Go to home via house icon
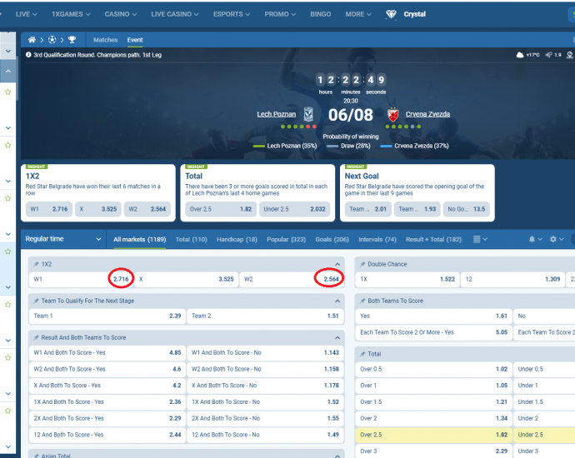This screenshot has width=575, height=458. pyautogui.click(x=32, y=40)
